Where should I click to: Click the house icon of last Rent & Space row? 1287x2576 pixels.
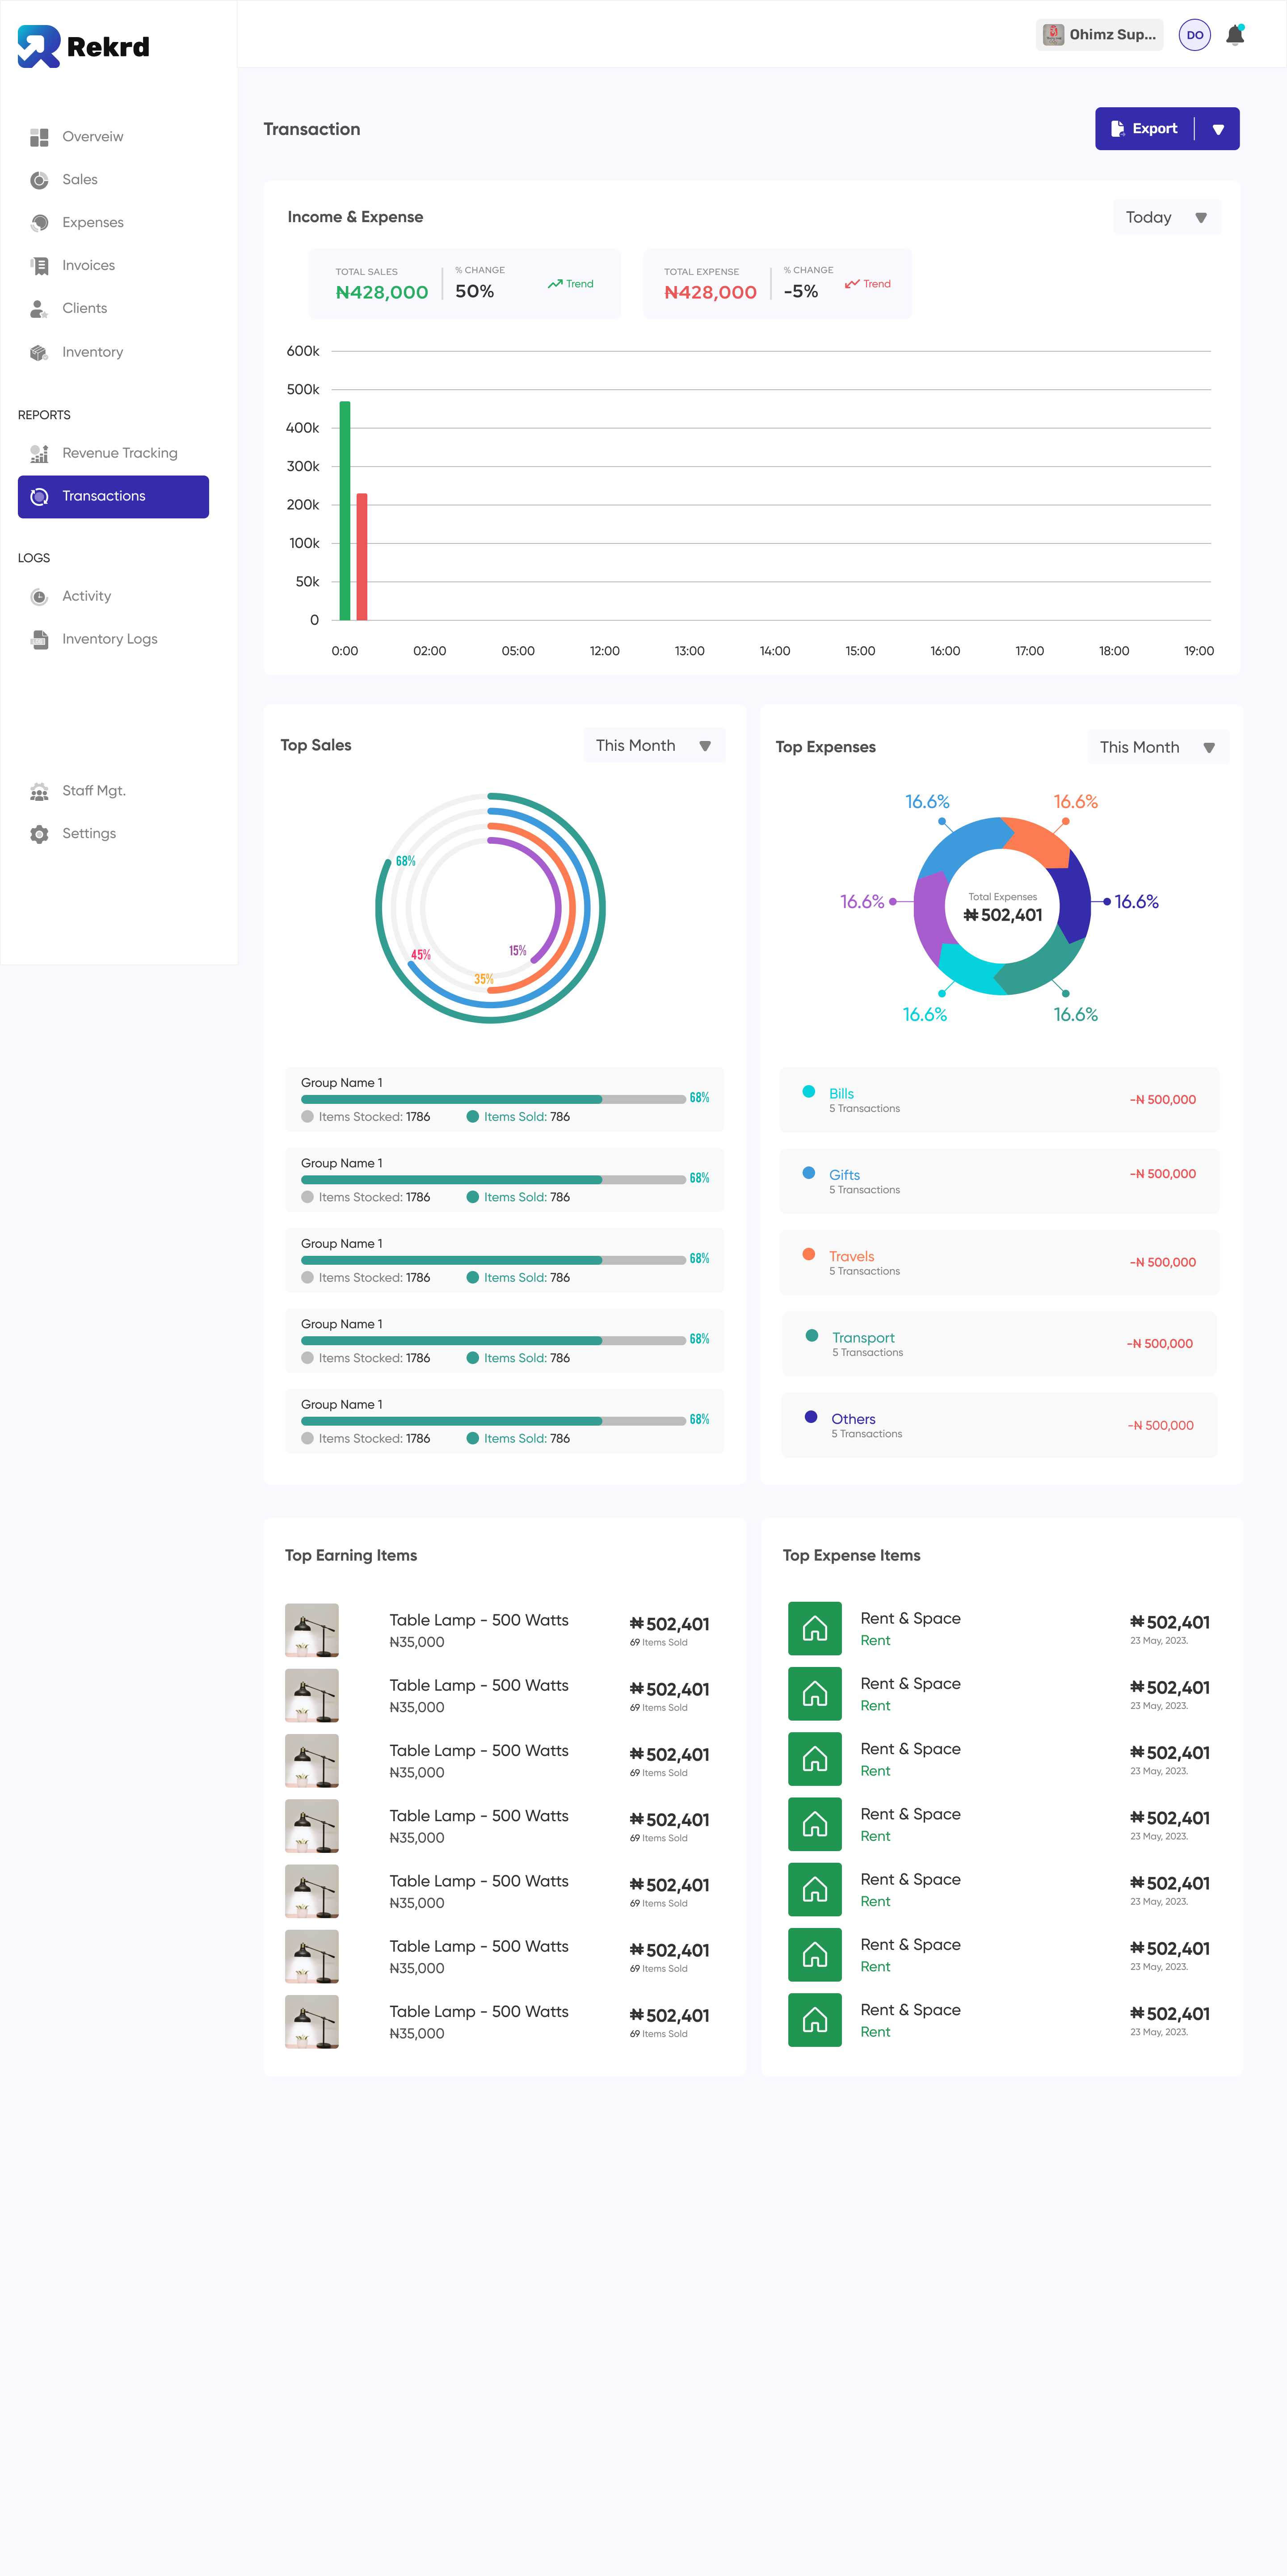tap(815, 2020)
